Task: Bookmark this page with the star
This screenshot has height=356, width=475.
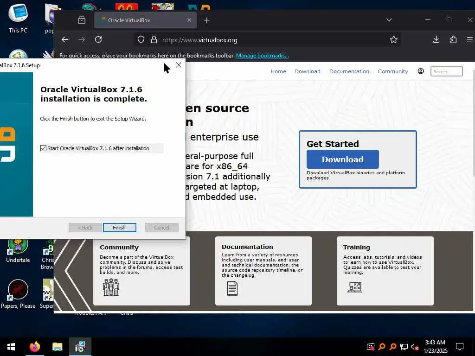Action: [x=393, y=40]
